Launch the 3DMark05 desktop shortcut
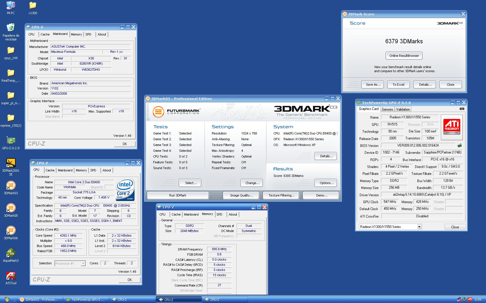 [11, 210]
